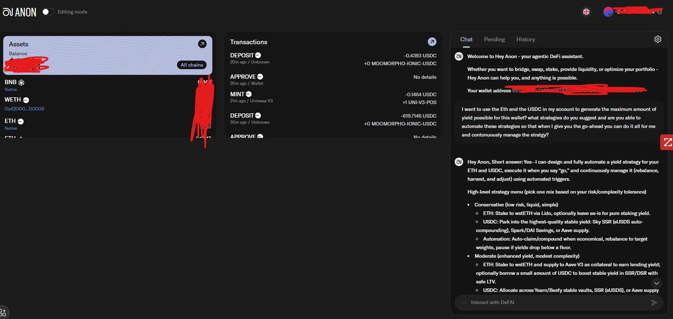Click the plus attachment icon in chat input
Image resolution: width=673 pixels, height=319 pixels.
click(x=463, y=303)
